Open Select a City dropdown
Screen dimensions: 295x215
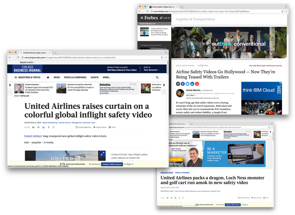tap(27, 63)
